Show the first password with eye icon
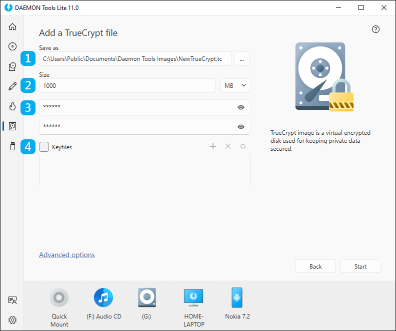The height and width of the screenshot is (331, 396). (x=241, y=107)
